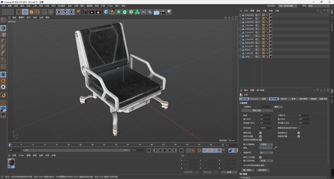Toggle the checked box just above the sRGB dropdown

click(x=261, y=157)
